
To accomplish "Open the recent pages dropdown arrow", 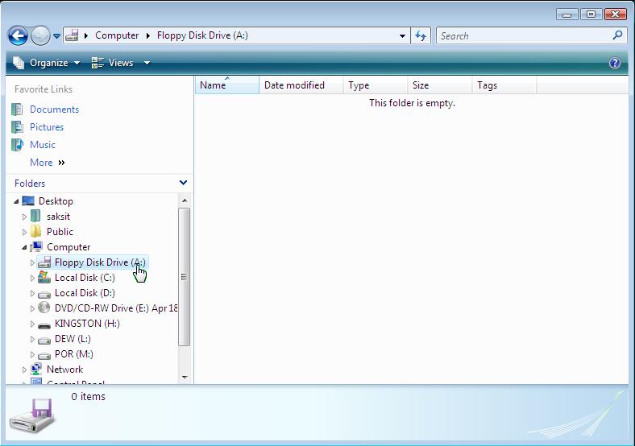I will [56, 36].
